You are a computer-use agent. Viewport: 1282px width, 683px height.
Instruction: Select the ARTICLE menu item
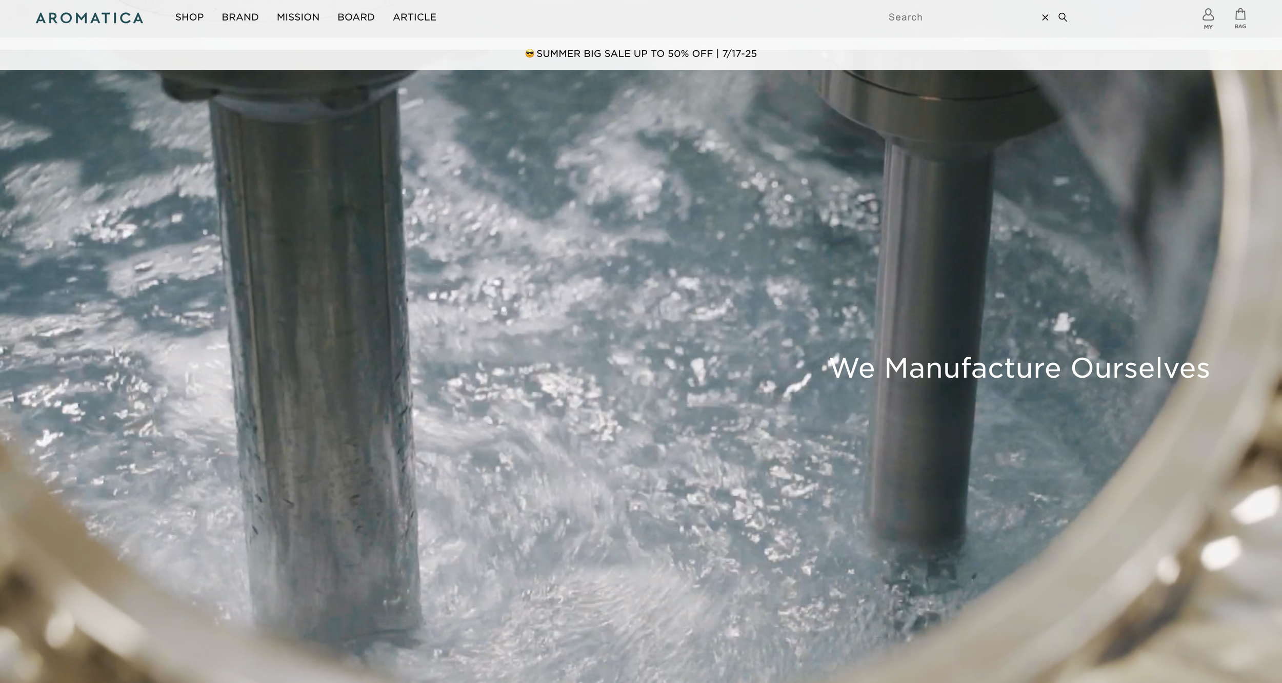point(414,17)
